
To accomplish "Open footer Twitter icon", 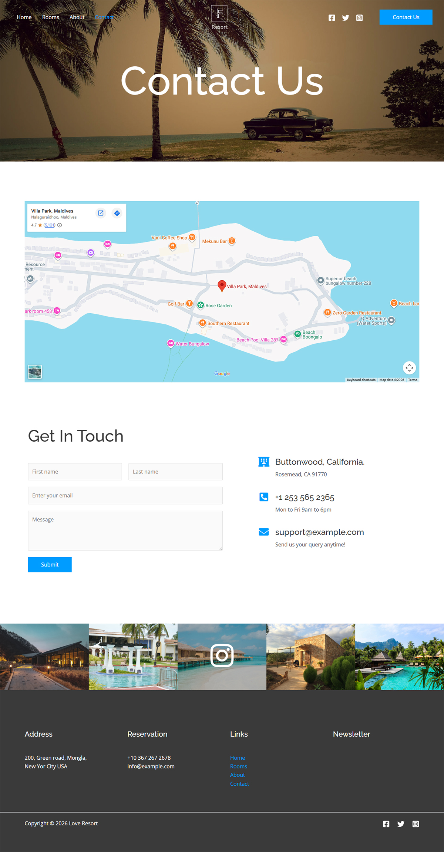I will click(401, 824).
